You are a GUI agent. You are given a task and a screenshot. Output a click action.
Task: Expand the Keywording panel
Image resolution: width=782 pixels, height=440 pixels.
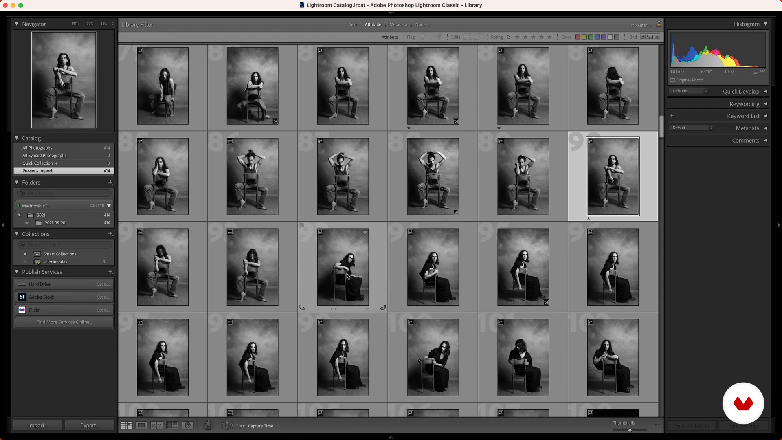coord(765,103)
